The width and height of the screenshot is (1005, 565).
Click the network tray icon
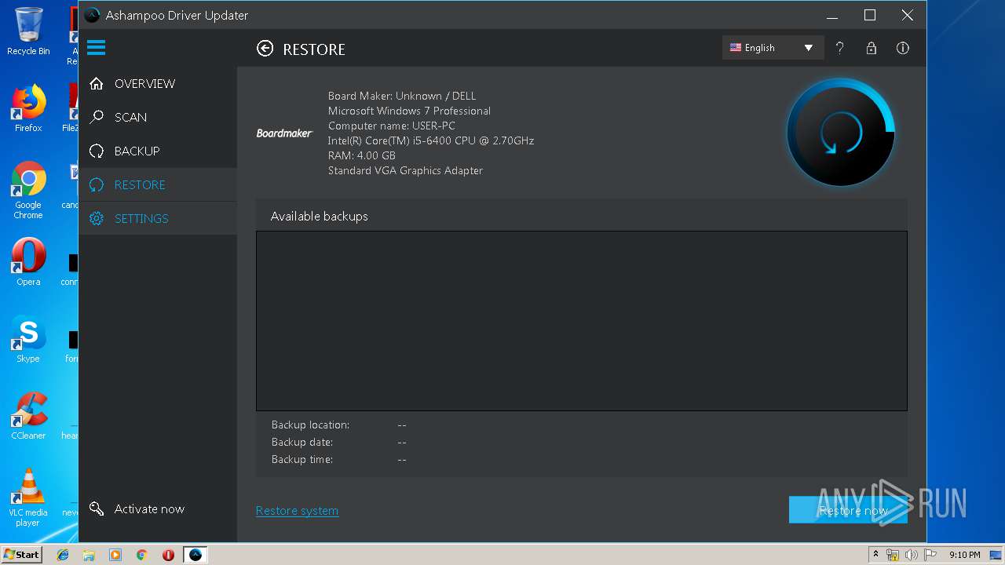(893, 555)
